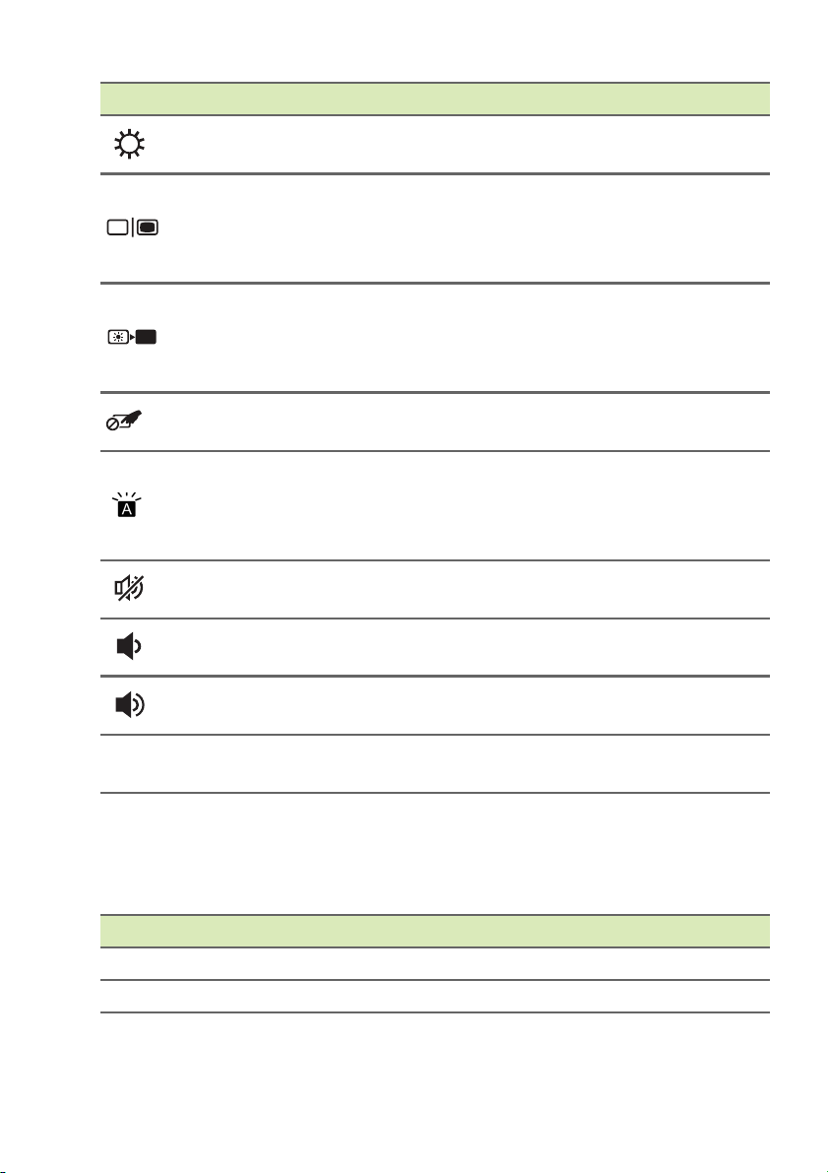Select the first blank row of lower table
828x1173 pixels.
[x=435, y=963]
